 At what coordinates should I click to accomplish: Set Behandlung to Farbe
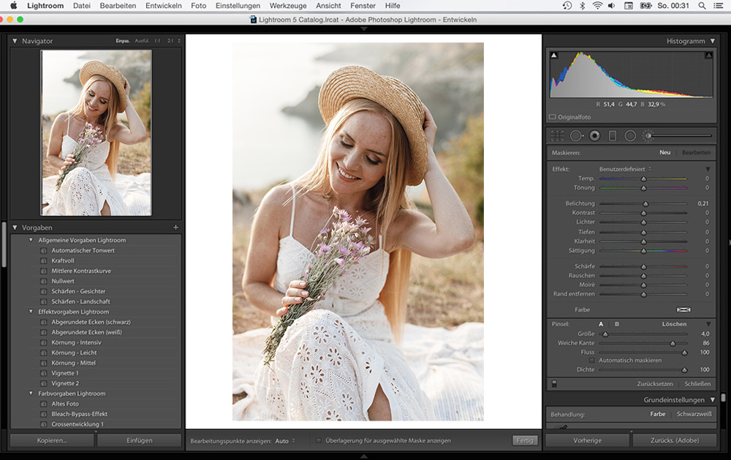pyautogui.click(x=658, y=414)
